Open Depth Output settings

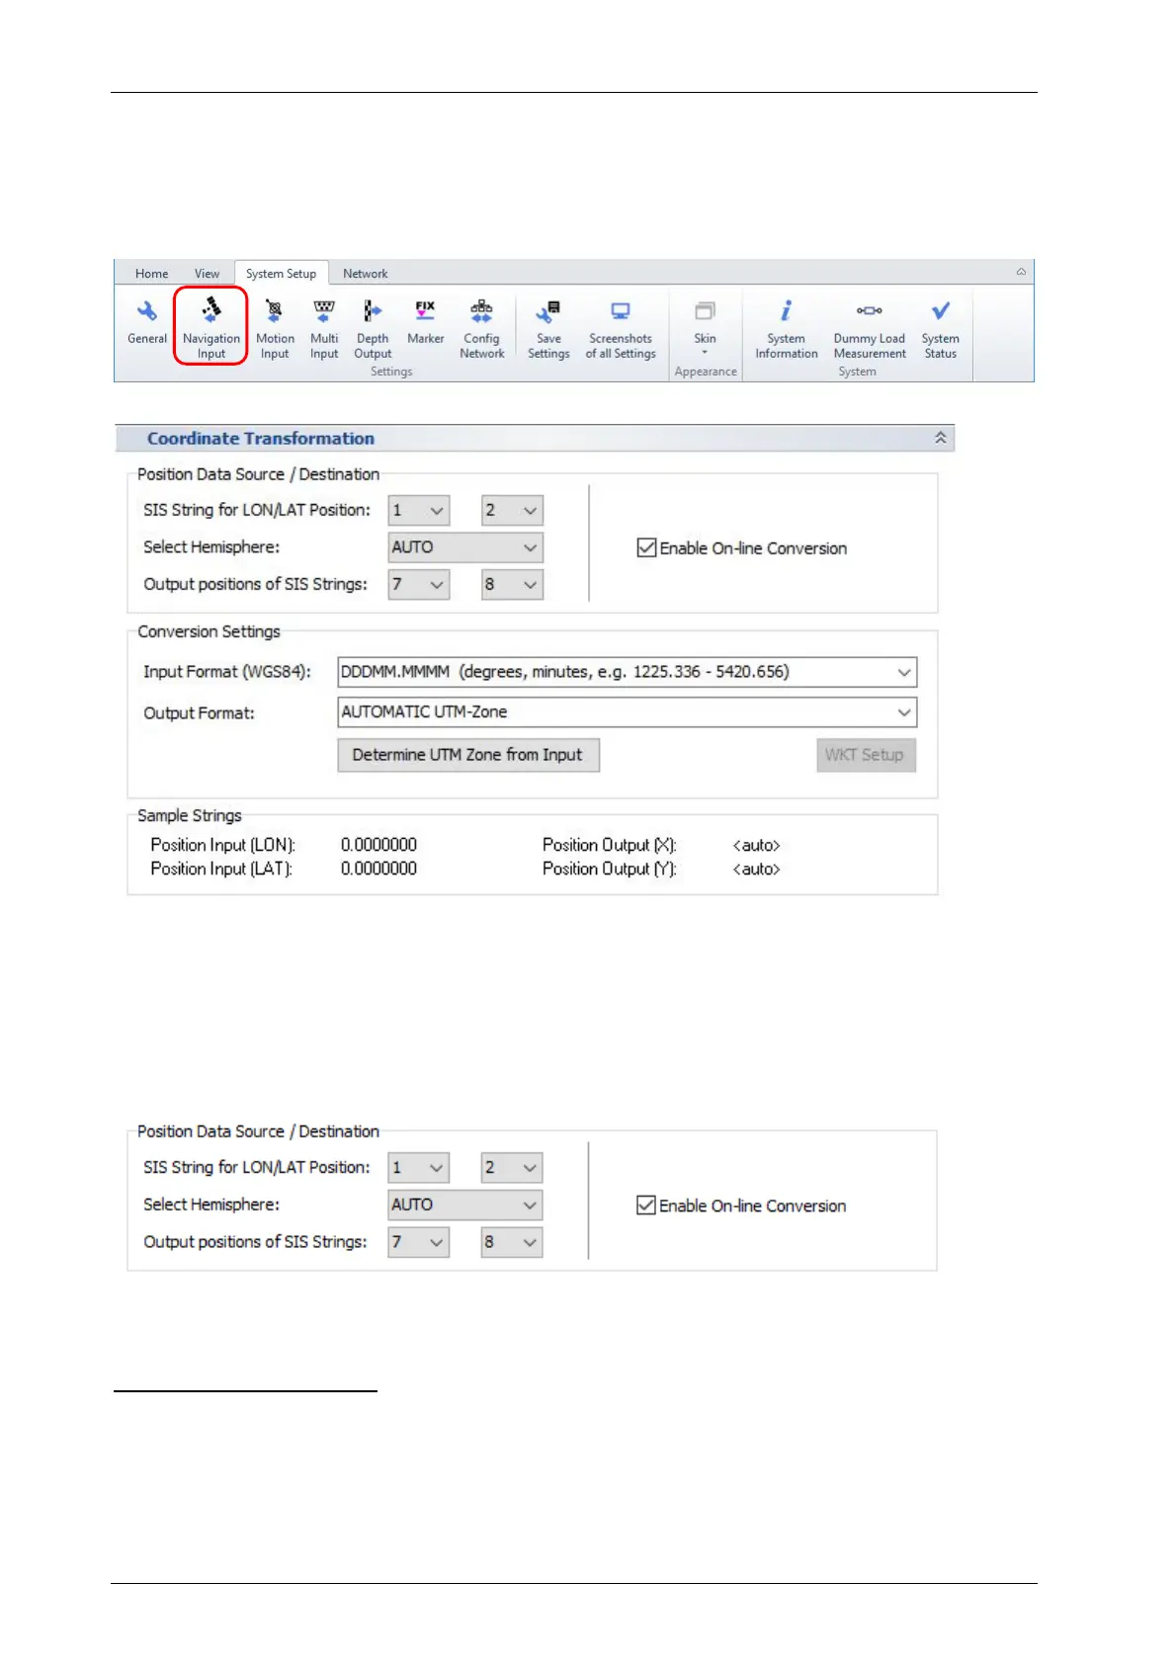[373, 329]
